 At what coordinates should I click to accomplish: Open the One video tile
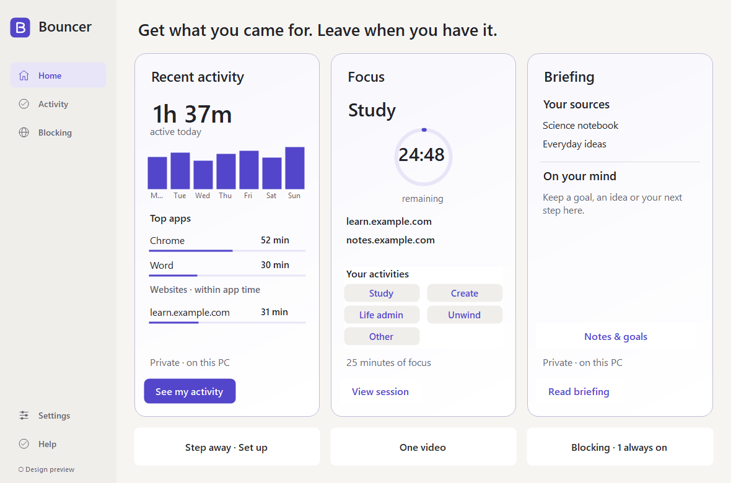pyautogui.click(x=423, y=447)
